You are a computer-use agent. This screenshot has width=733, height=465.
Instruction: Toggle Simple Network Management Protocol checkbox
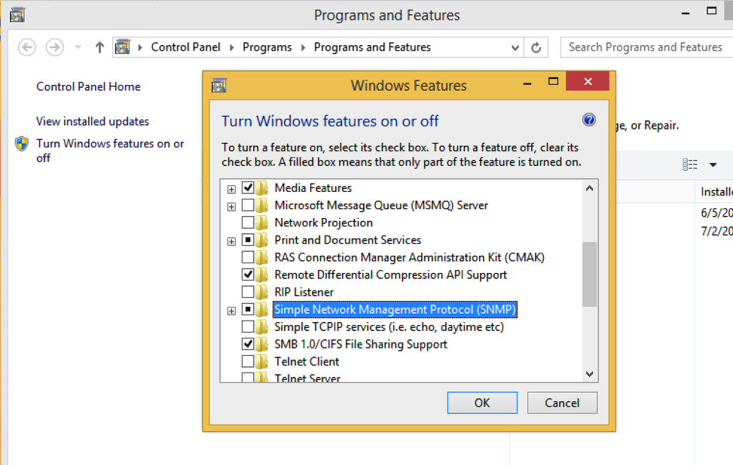[248, 309]
